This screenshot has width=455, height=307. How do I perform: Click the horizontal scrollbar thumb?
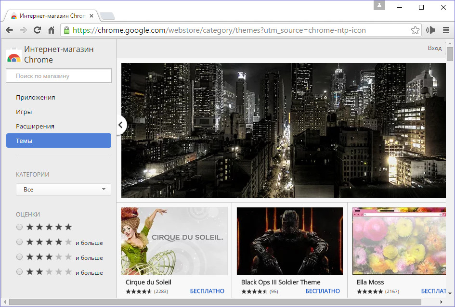pyautogui.click(x=215, y=302)
